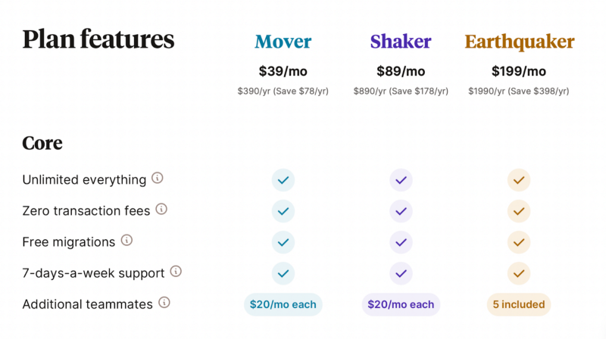Select the Mover plan heading
The image size is (606, 339).
coord(283,41)
